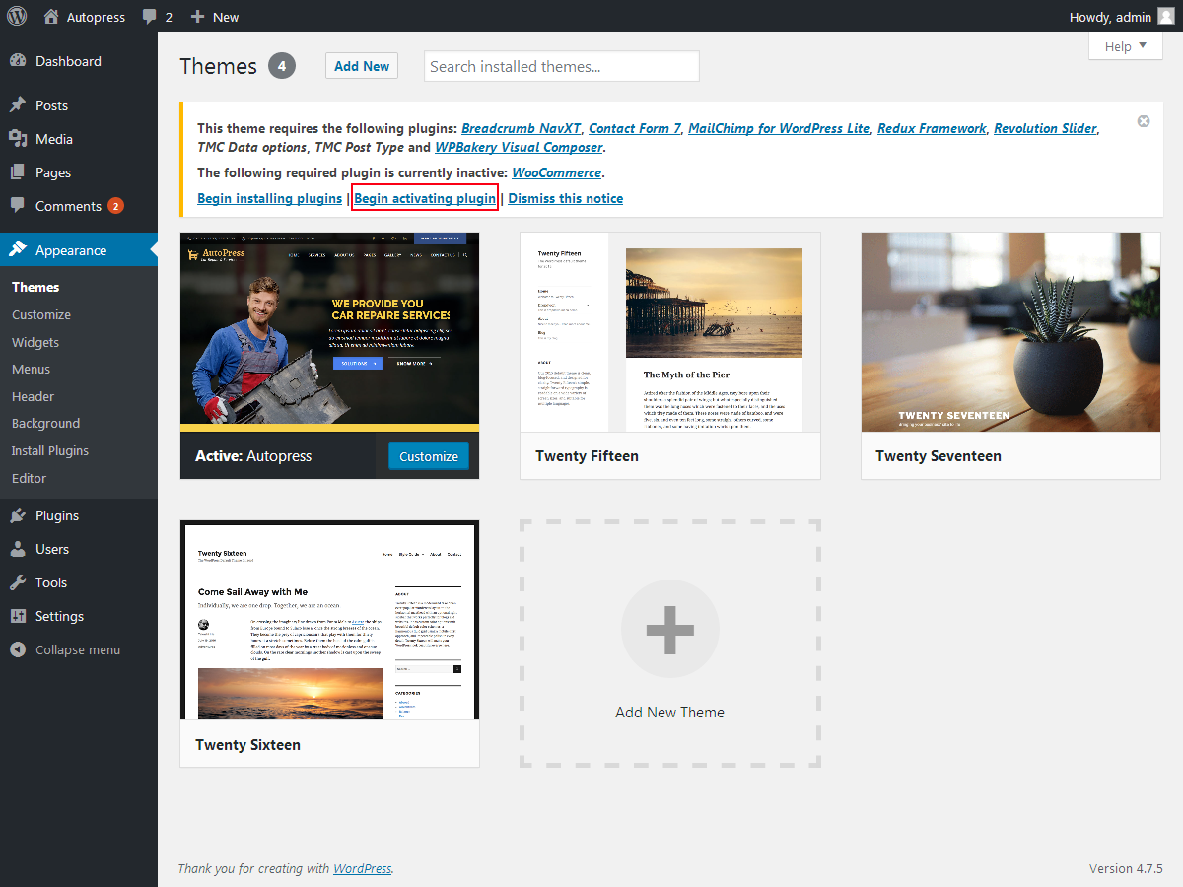This screenshot has height=887, width=1183.
Task: Open WPBakery Visual Composer link
Action: 519,147
